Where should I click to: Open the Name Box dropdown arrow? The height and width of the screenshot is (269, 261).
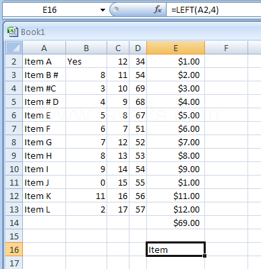coord(103,10)
